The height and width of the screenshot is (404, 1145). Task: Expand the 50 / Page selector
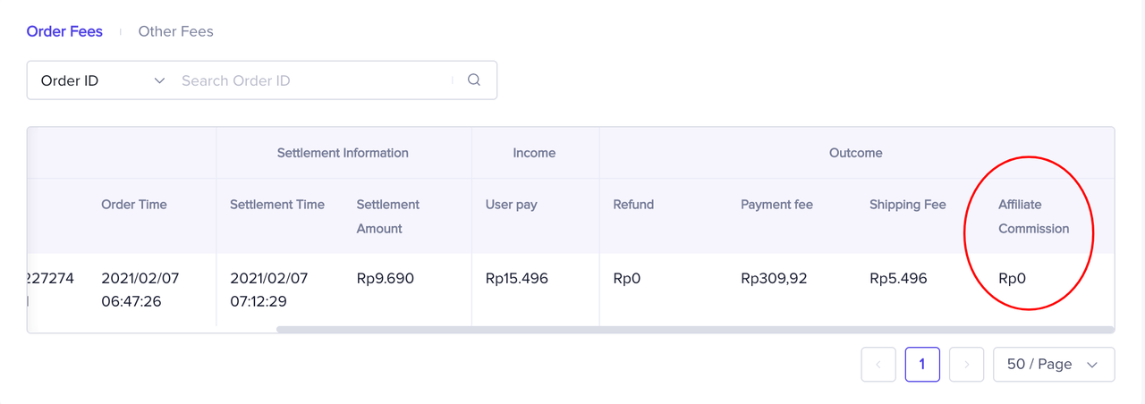(1054, 365)
